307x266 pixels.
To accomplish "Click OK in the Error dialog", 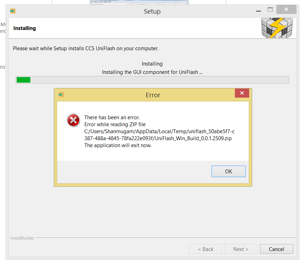I will click(x=228, y=172).
